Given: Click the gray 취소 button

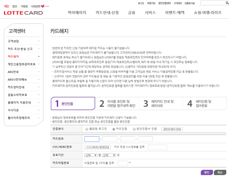Looking at the screenshot, I should point(220,173).
